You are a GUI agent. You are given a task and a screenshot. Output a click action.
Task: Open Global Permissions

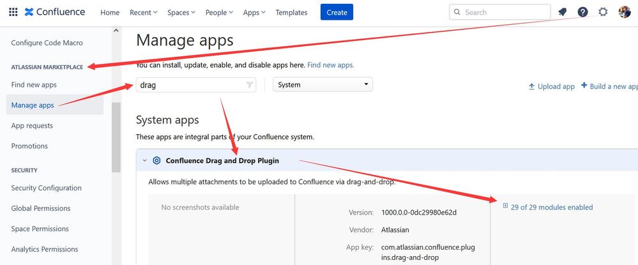click(x=41, y=208)
